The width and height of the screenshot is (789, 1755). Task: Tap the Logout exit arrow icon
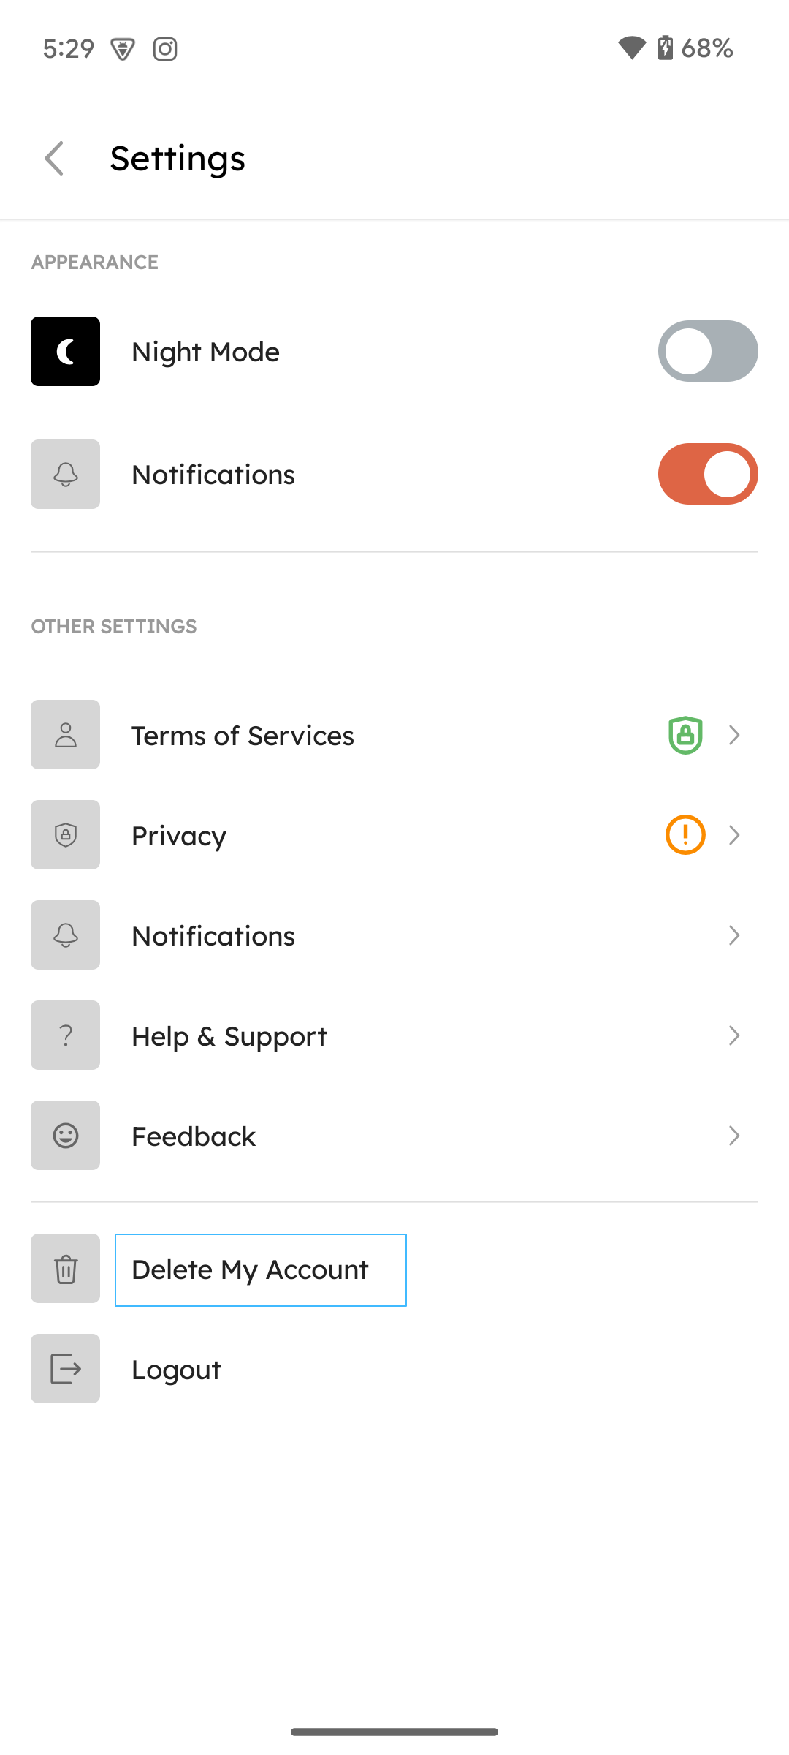click(x=65, y=1368)
